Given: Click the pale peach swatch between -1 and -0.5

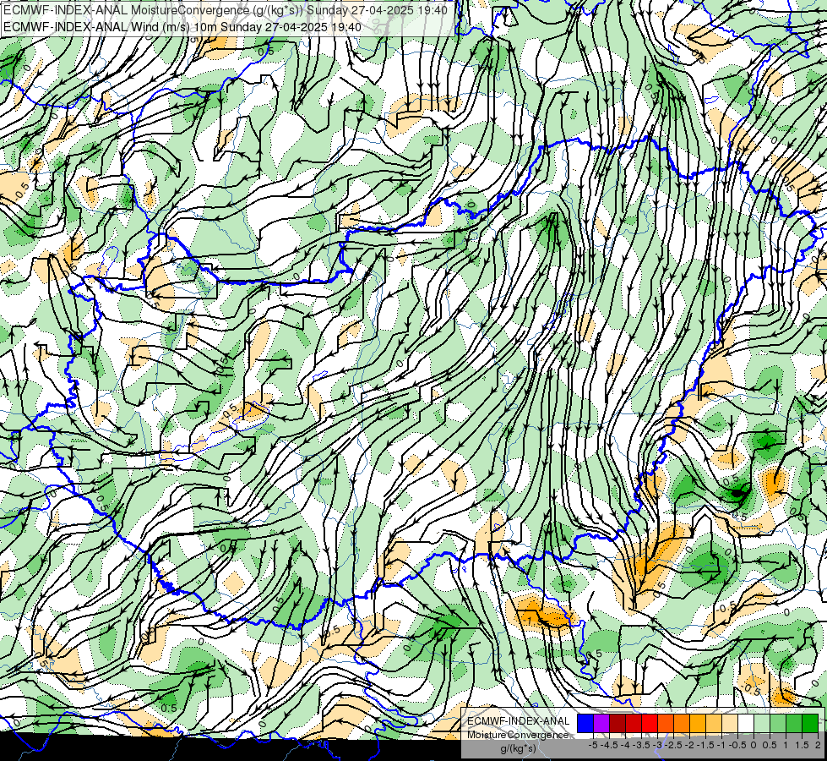Looking at the screenshot, I should coord(730,724).
